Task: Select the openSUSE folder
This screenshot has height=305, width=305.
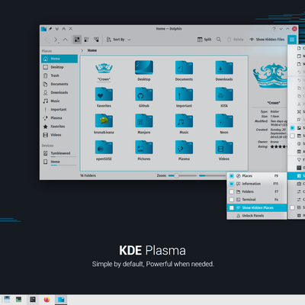Action: pos(104,150)
